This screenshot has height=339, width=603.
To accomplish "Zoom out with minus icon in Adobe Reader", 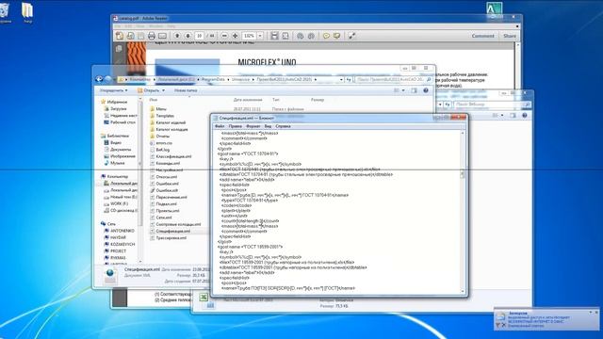I will click(224, 36).
